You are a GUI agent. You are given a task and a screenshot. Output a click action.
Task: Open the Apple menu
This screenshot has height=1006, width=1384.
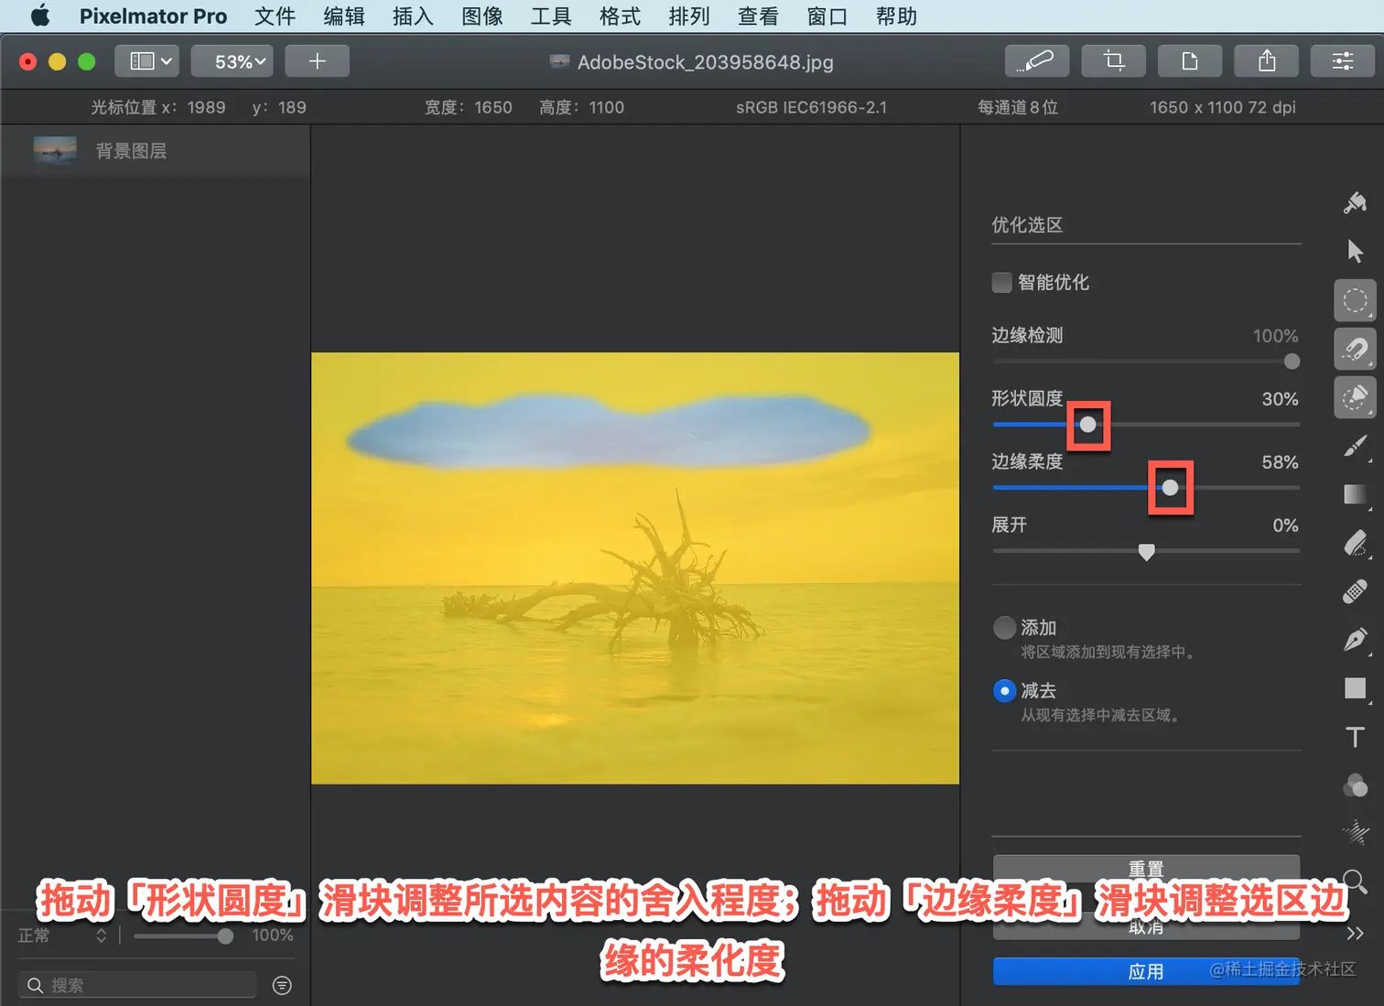pos(40,16)
